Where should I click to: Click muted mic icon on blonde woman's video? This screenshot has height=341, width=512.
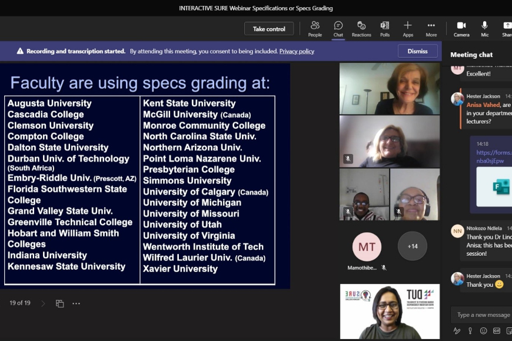click(x=348, y=159)
